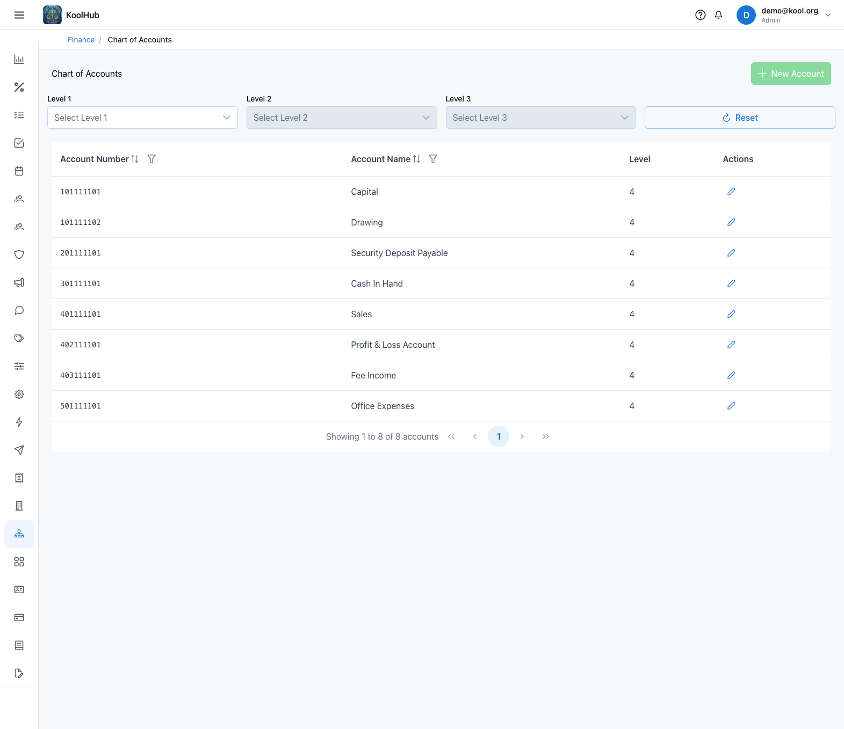Image resolution: width=844 pixels, height=729 pixels.
Task: Click the New Account button
Action: click(791, 74)
